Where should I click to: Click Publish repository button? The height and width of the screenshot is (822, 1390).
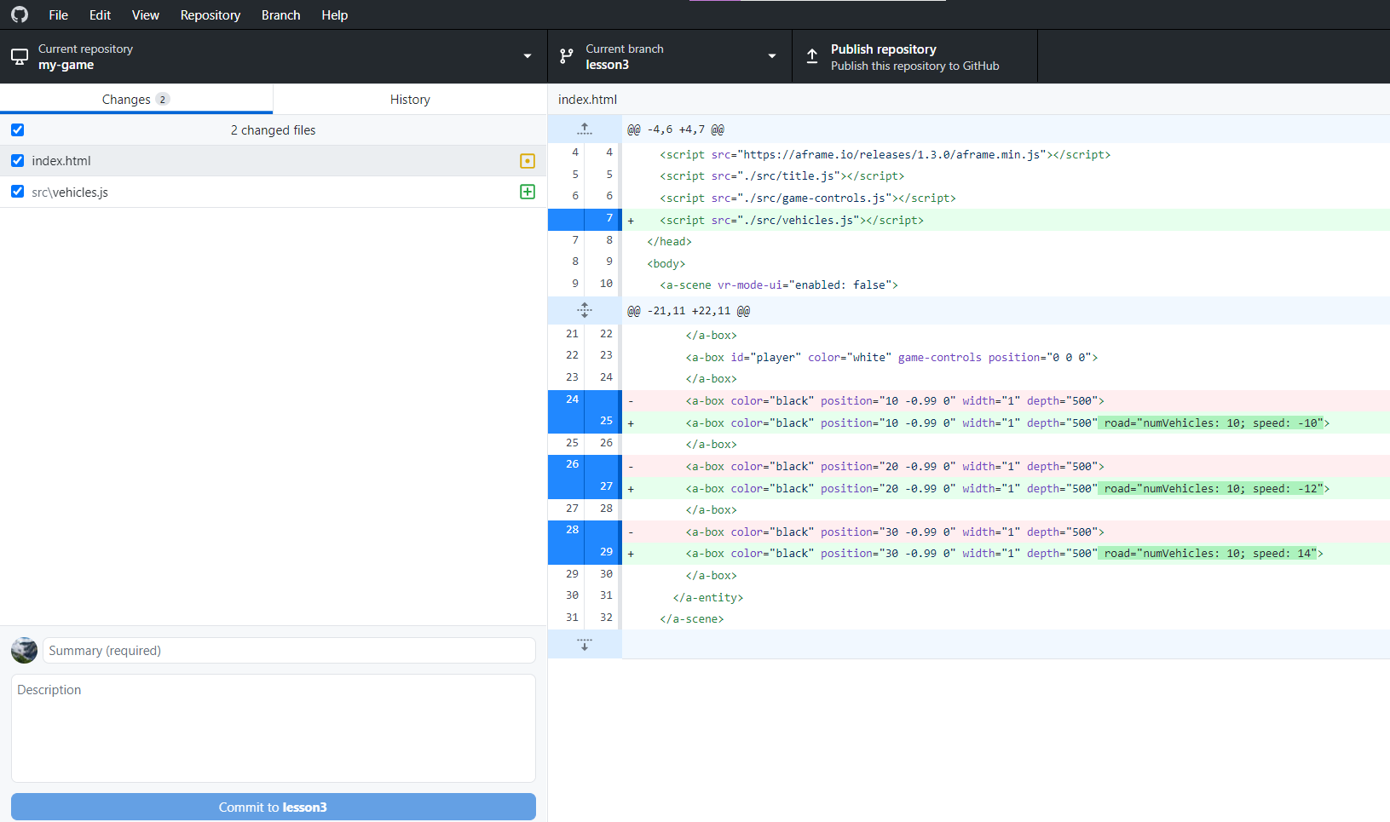914,56
